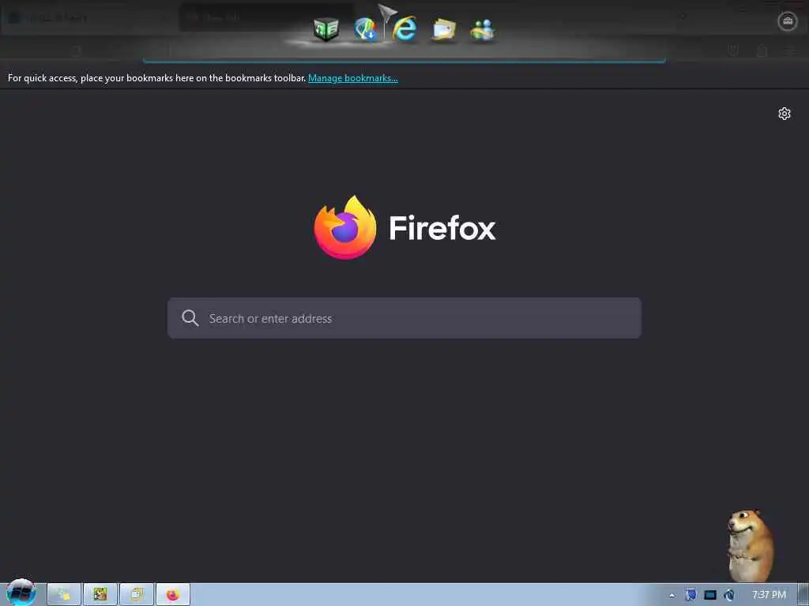Open the volume speaker tray icon
The image size is (809, 606).
728,595
